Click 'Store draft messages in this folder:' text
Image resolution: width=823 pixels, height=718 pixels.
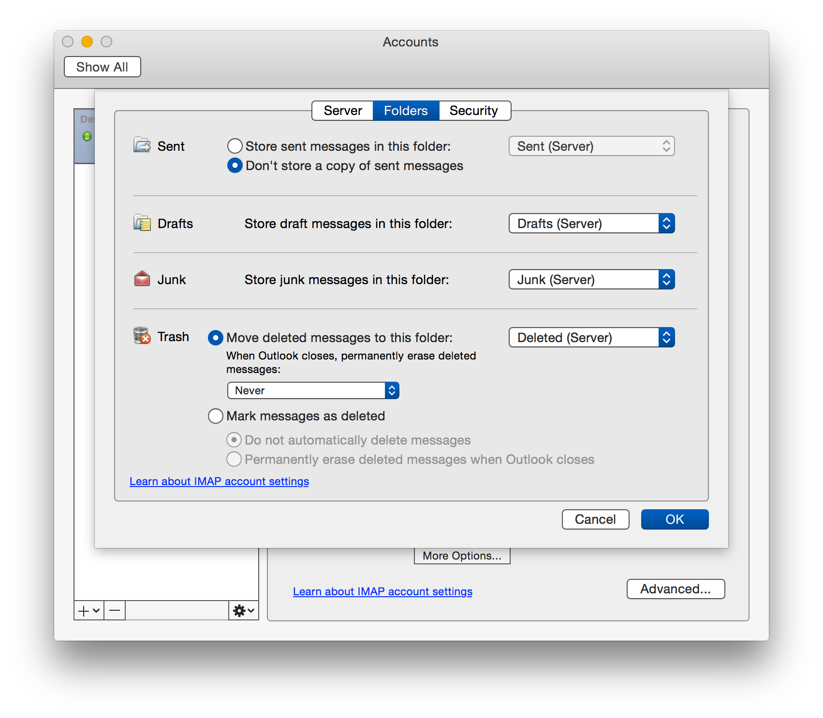pyautogui.click(x=348, y=223)
